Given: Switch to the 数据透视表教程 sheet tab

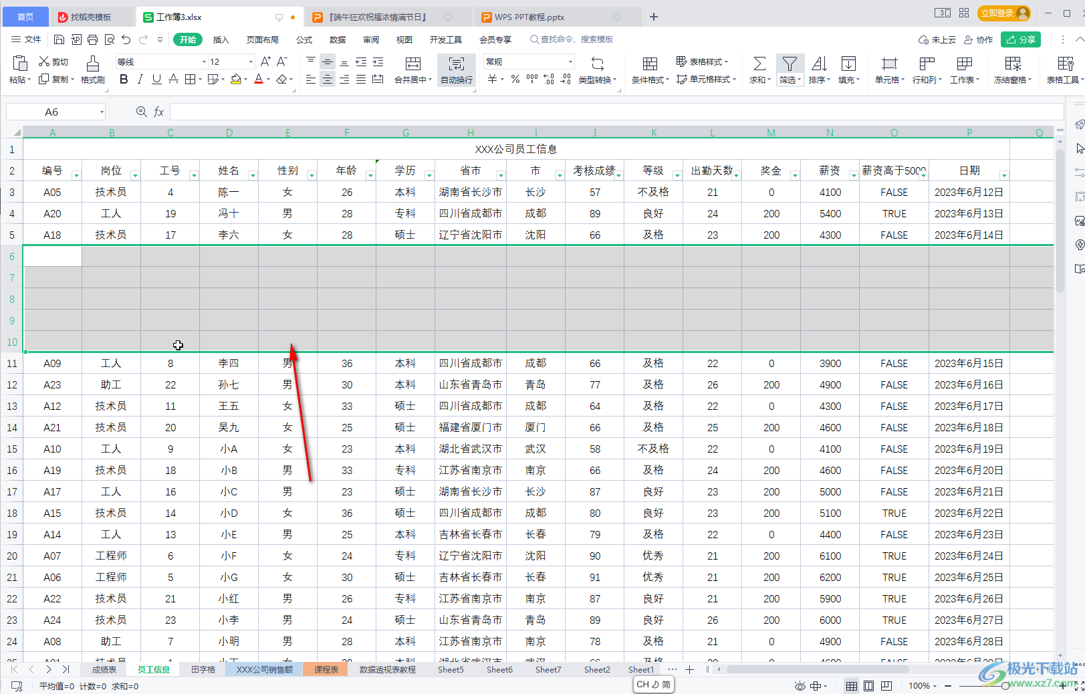Looking at the screenshot, I should click(x=388, y=669).
